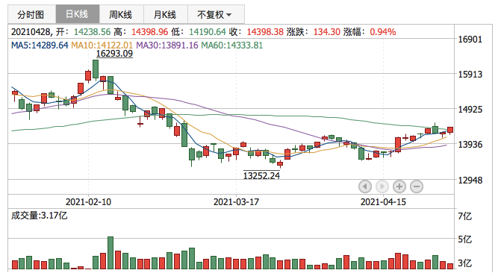The height and width of the screenshot is (276, 498).
Task: Click the 成交量:3.17亿 volume label
Action: (39, 216)
